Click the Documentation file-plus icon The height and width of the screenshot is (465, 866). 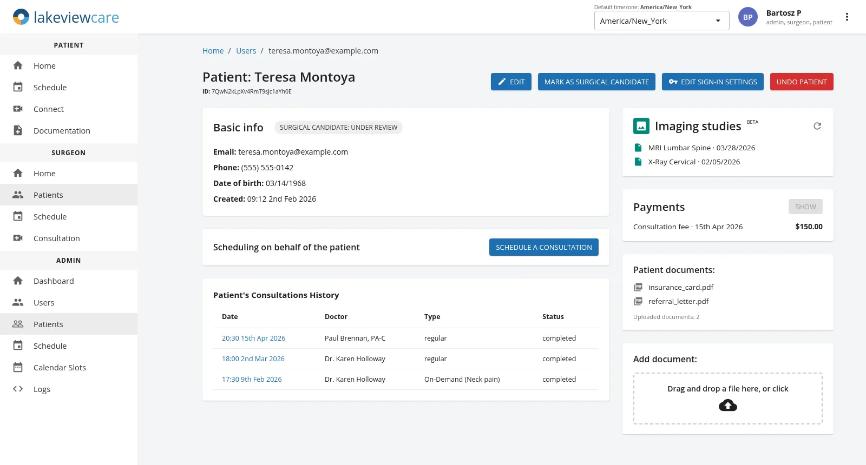pyautogui.click(x=18, y=130)
